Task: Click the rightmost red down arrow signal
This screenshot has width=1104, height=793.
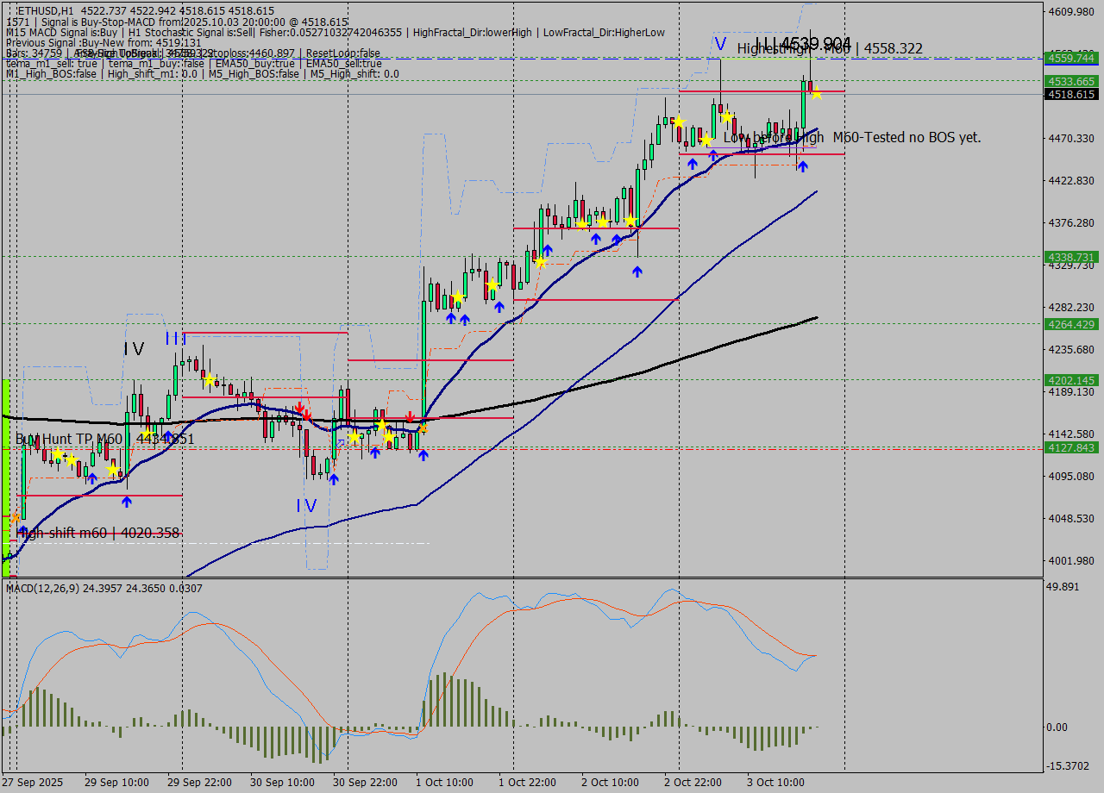Action: pos(411,418)
